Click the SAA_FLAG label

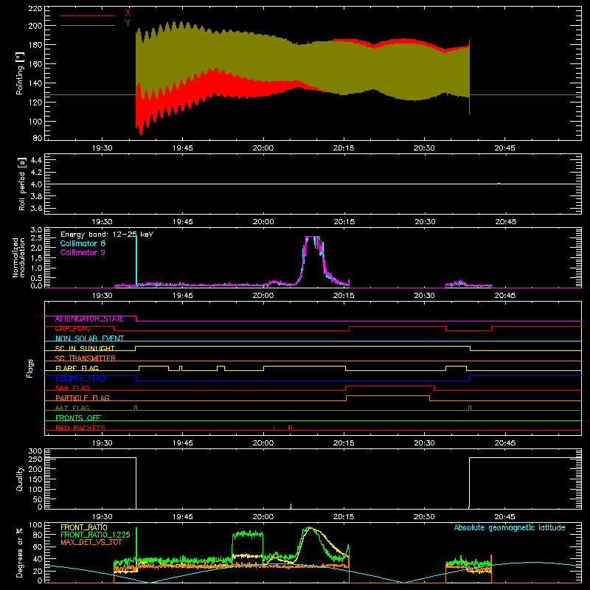72,389
